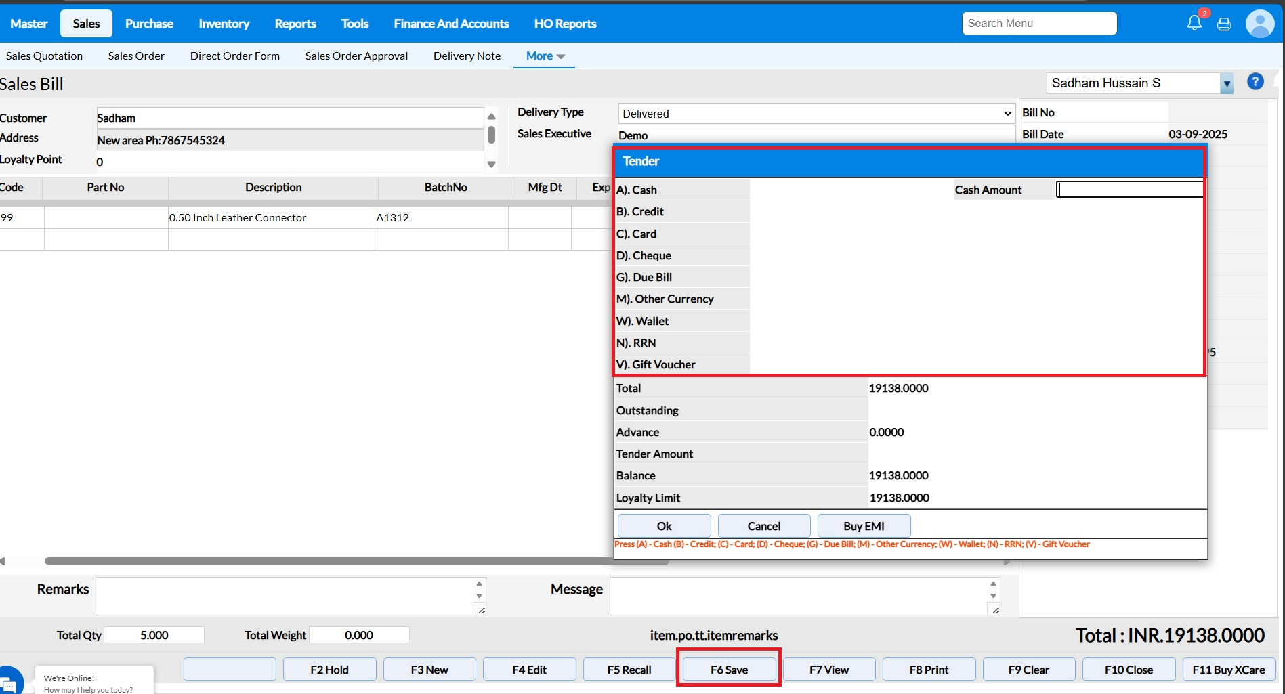
Task: Click the printer icon in header
Action: (1224, 24)
